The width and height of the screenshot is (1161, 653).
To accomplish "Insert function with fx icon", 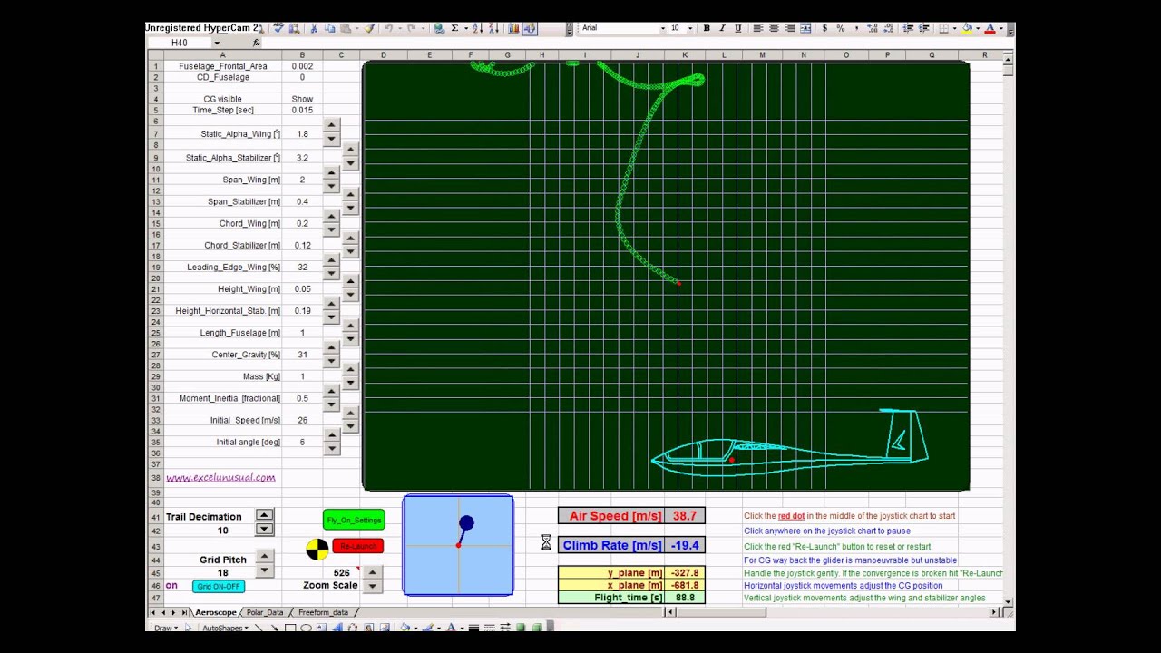I will click(257, 43).
